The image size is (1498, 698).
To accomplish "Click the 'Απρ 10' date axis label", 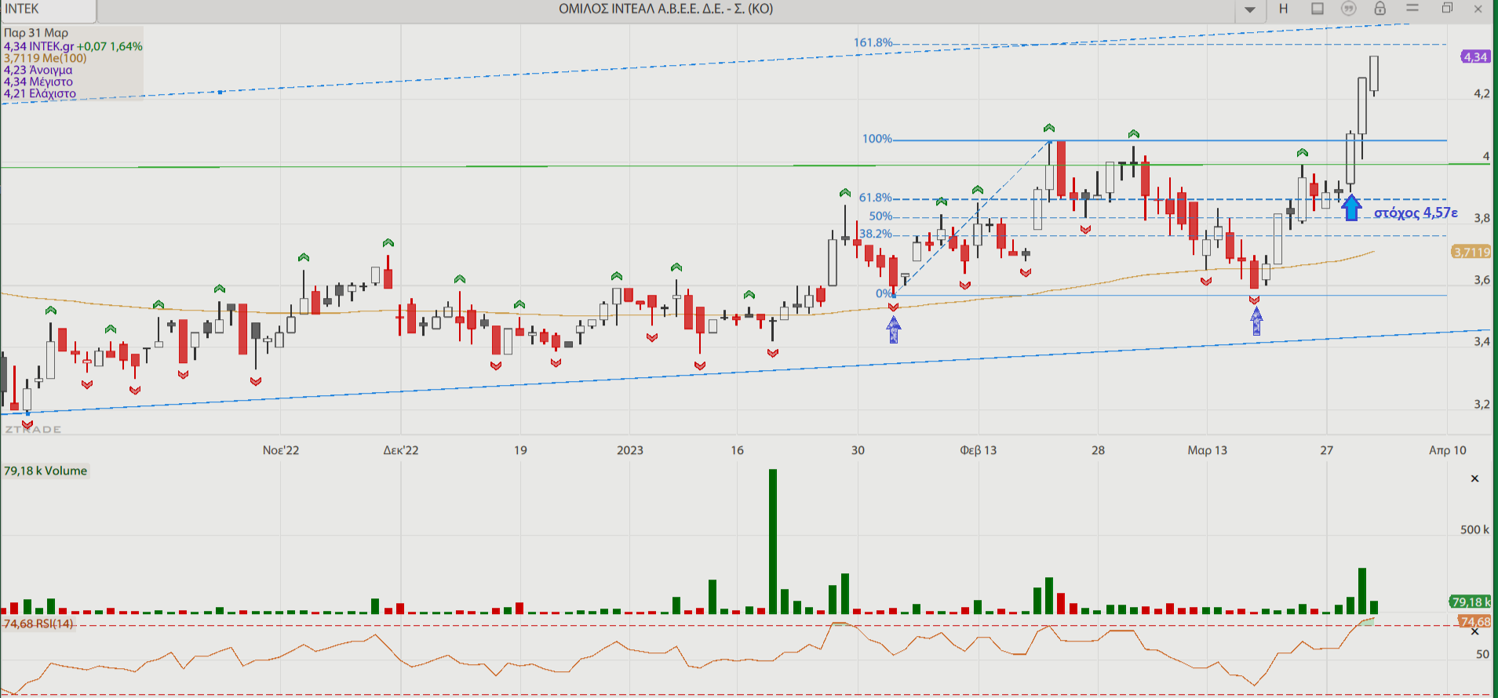I will [x=1448, y=450].
